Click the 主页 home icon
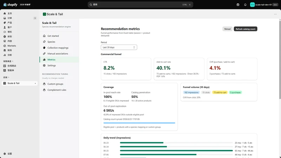Screen dimensions: 281x158 pyautogui.click(x=5, y=13)
